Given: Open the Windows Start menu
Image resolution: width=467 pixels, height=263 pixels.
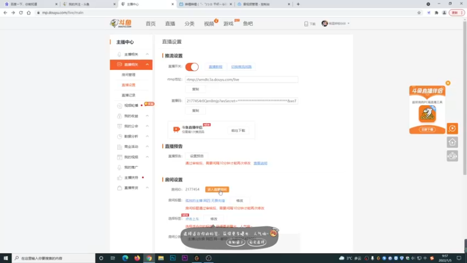Looking at the screenshot, I should tap(6, 258).
